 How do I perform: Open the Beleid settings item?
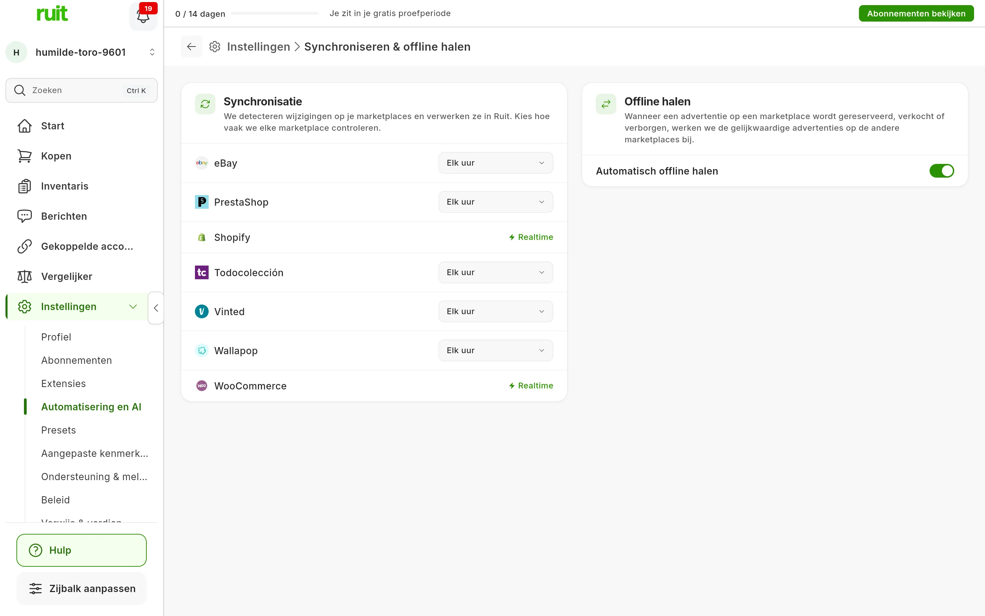55,500
